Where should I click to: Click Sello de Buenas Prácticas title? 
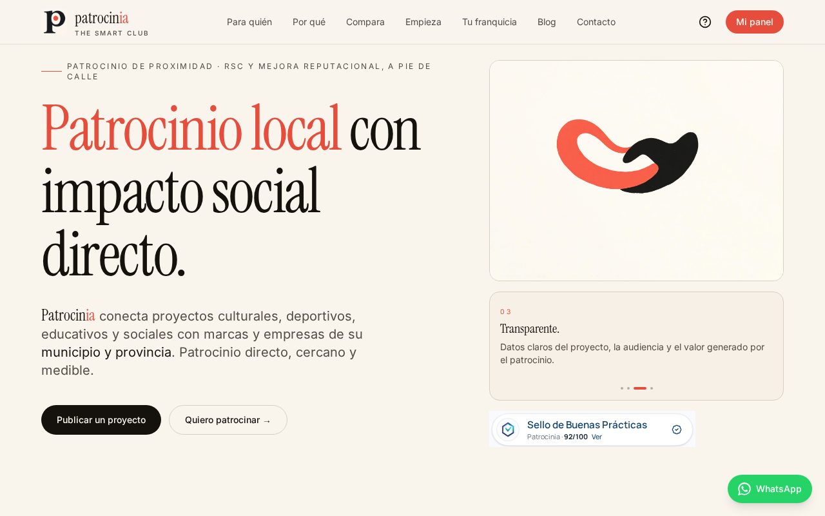[x=587, y=424]
